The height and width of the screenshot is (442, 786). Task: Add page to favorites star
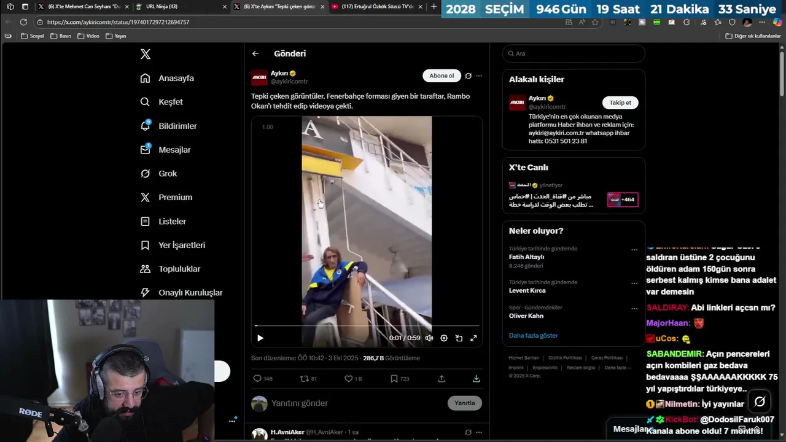coord(595,22)
